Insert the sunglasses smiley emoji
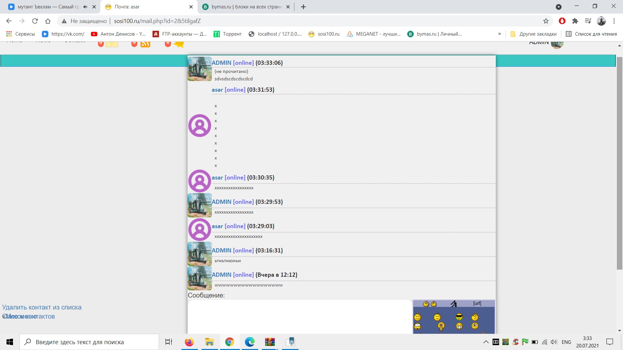 pos(459,317)
